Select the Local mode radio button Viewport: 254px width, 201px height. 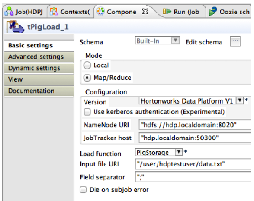click(87, 66)
